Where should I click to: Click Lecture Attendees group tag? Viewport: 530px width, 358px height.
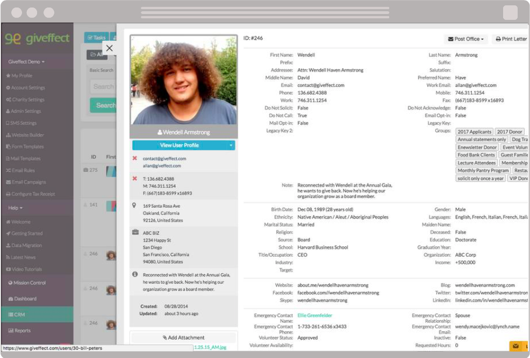click(x=476, y=163)
